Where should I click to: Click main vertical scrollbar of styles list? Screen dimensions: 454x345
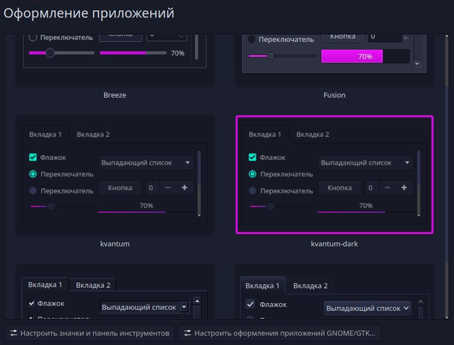[447, 176]
